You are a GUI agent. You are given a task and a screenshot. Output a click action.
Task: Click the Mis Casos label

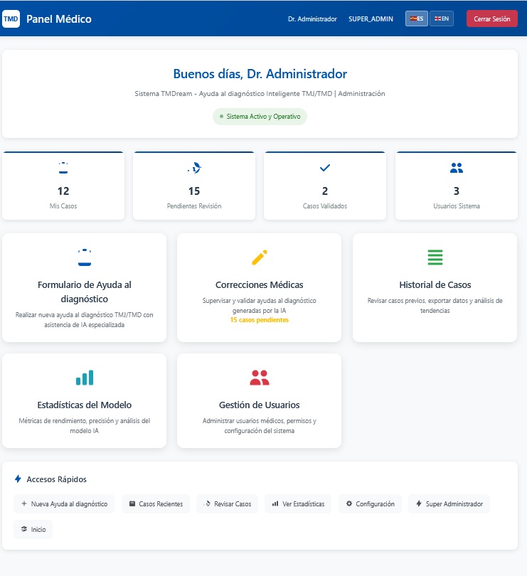[63, 206]
